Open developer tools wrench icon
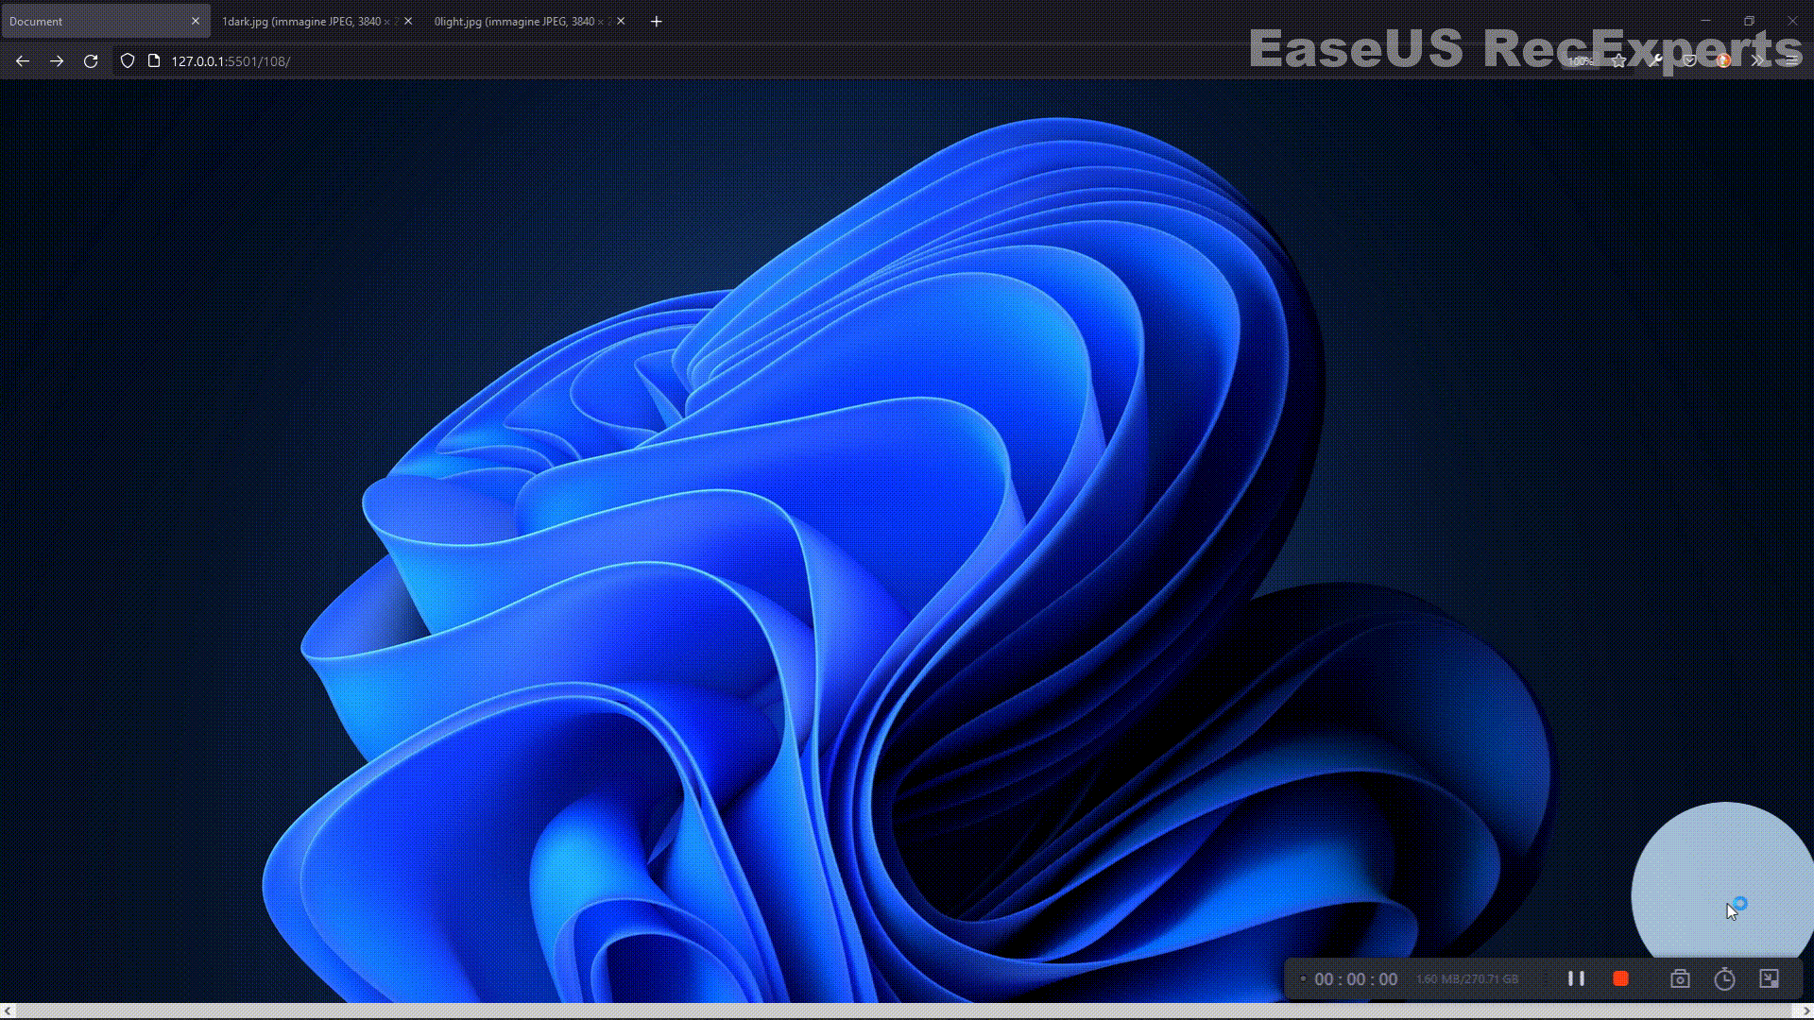This screenshot has height=1020, width=1814. (1655, 61)
